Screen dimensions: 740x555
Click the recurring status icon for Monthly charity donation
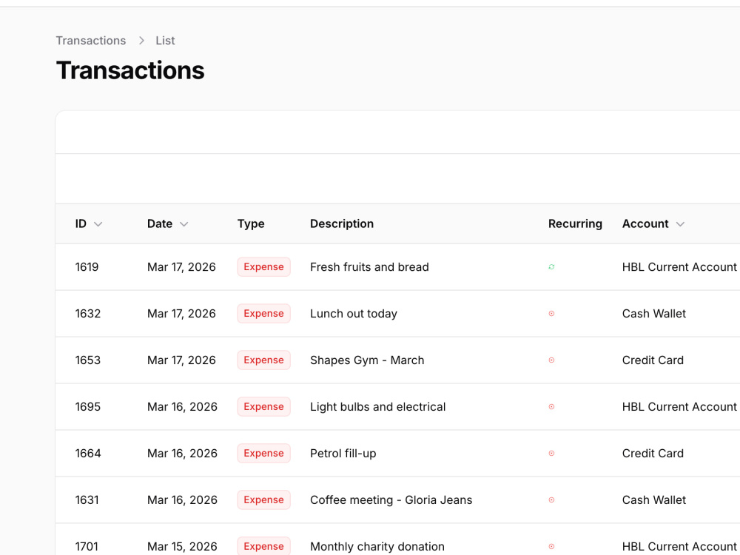(551, 547)
